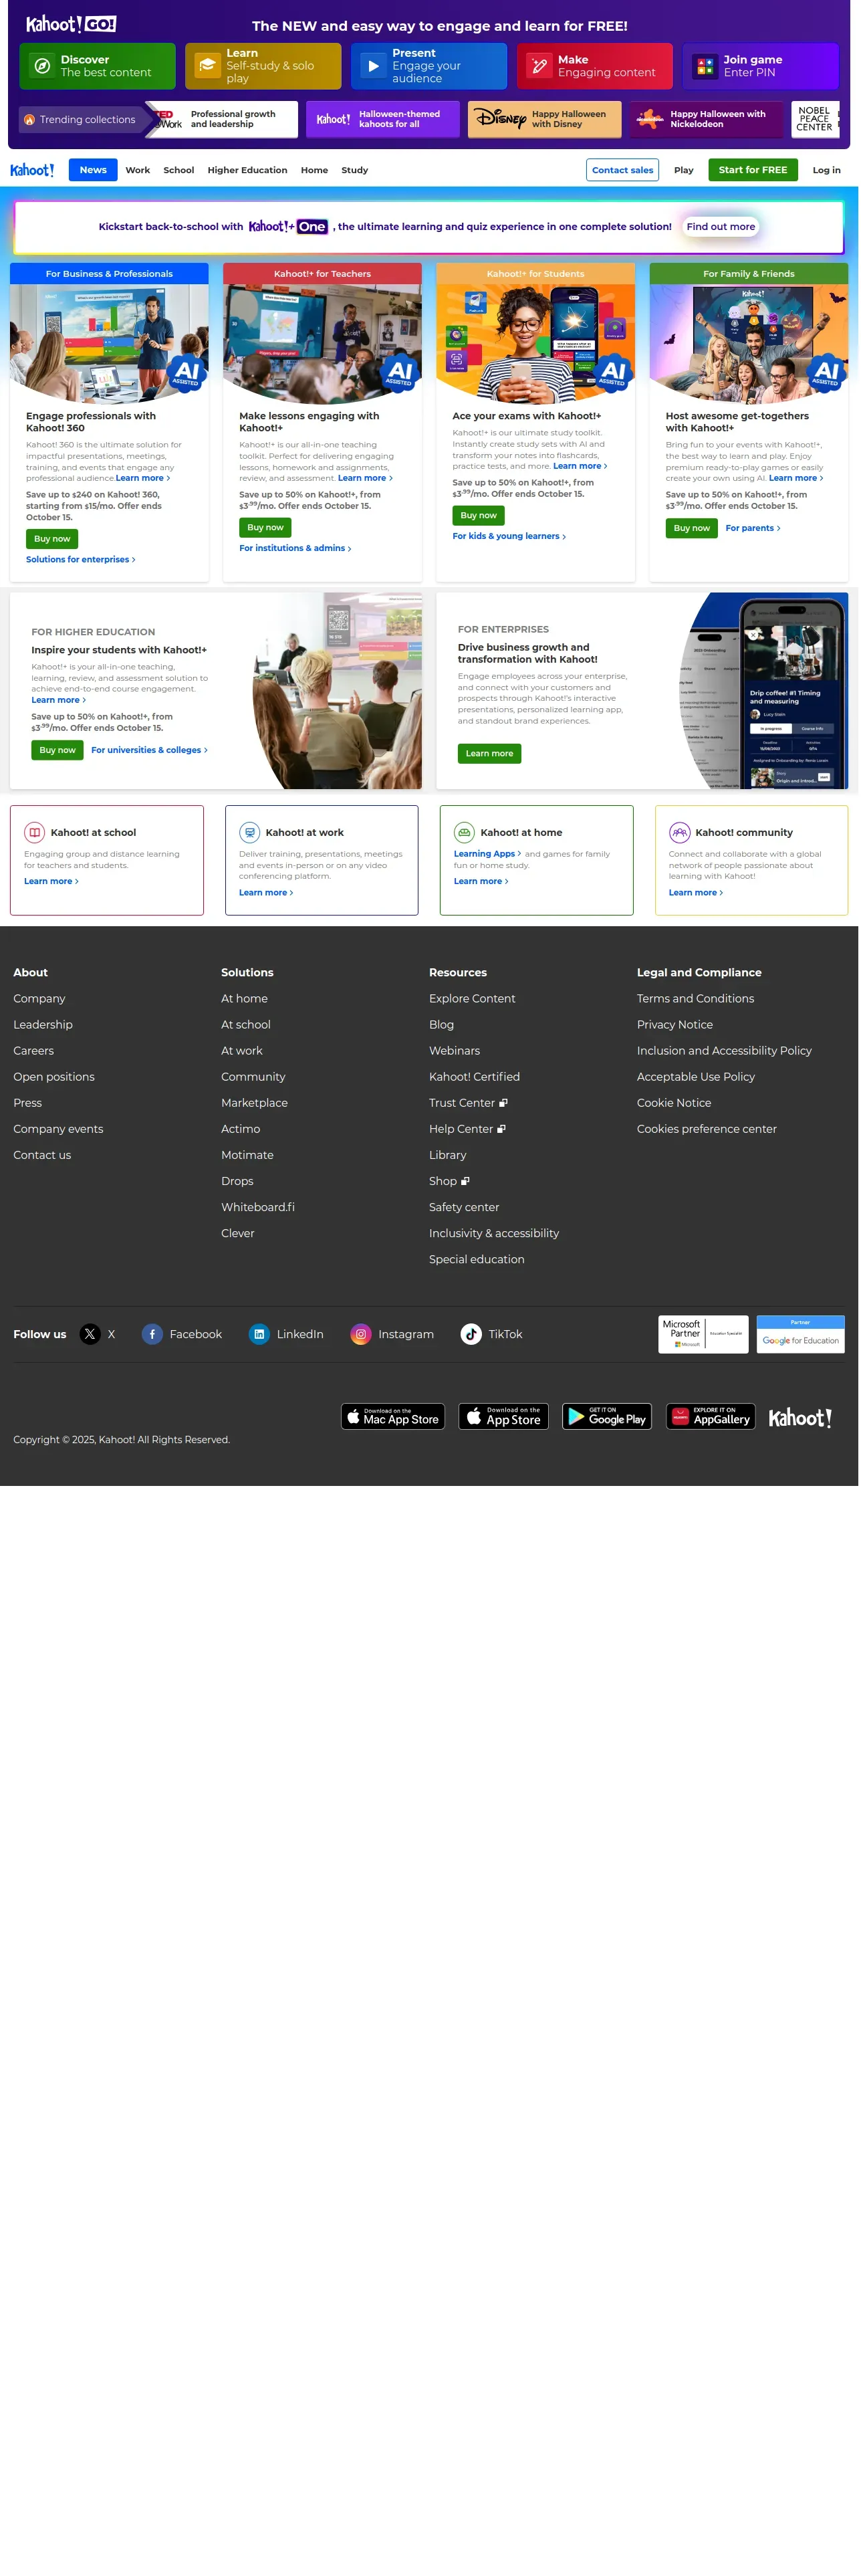Open the Discover compass icon tile
The height and width of the screenshot is (2576, 861).
tap(42, 66)
